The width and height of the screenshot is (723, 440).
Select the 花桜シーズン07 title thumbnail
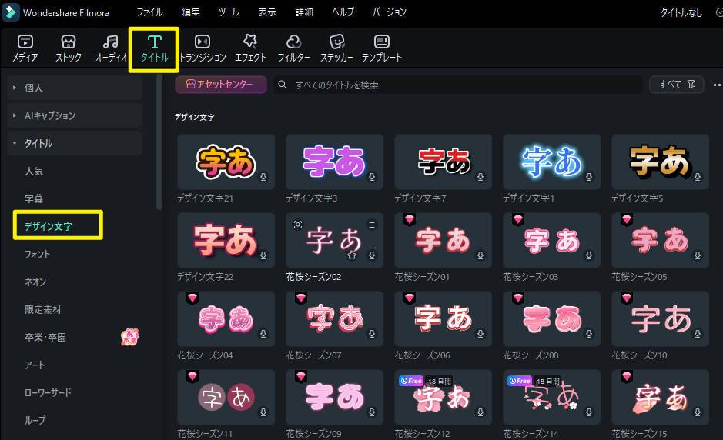334,318
